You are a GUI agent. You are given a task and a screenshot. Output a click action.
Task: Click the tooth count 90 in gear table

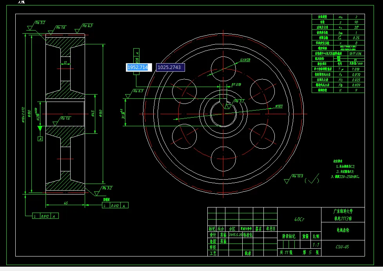pyautogui.click(x=356, y=22)
